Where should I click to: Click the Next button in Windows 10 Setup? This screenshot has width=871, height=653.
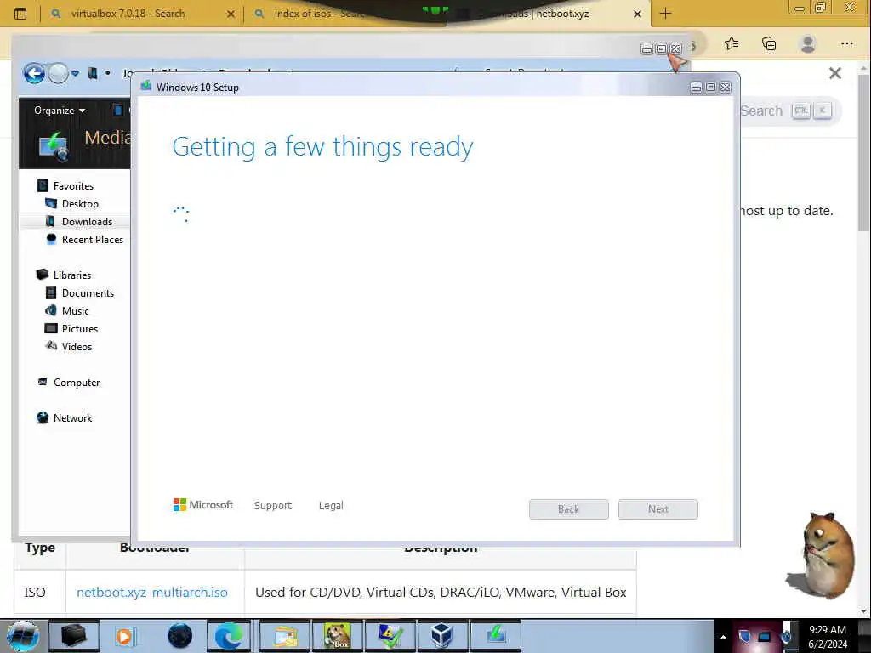click(658, 509)
